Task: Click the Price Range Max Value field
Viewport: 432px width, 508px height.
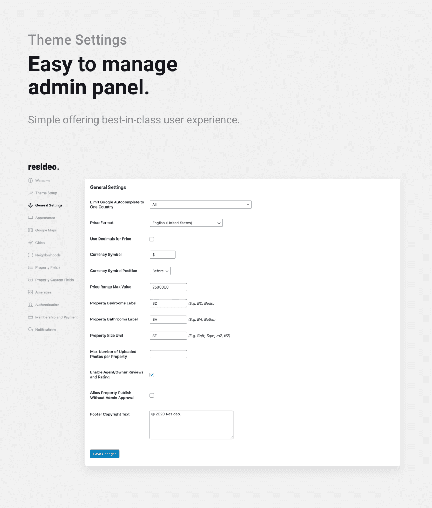Action: point(168,287)
